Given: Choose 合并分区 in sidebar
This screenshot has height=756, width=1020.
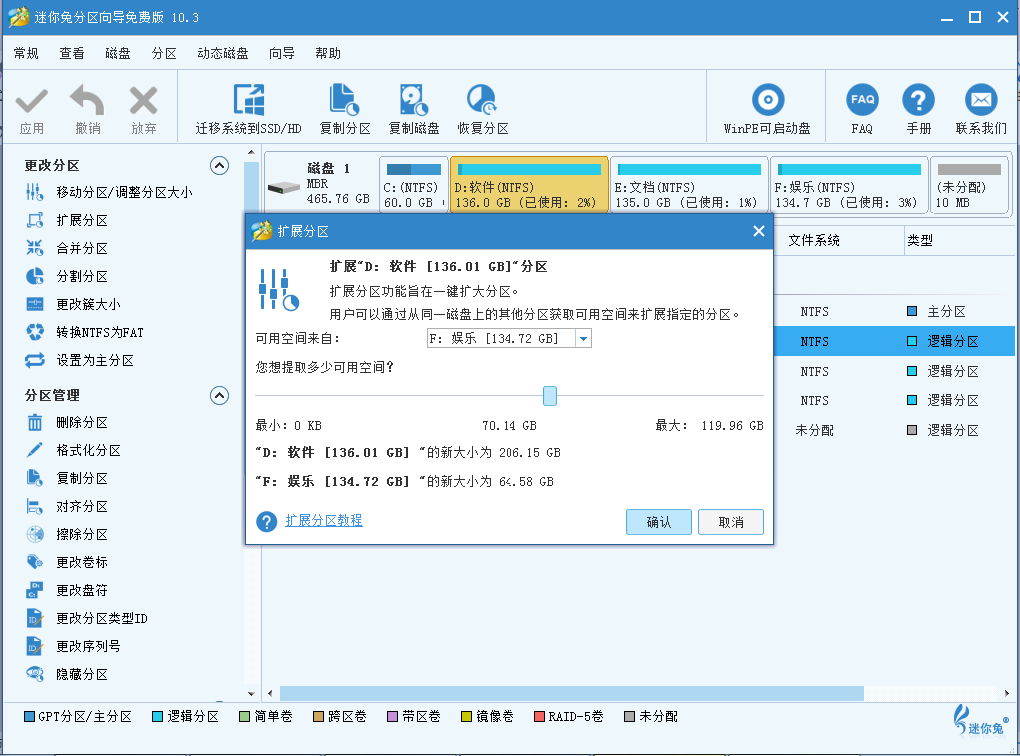Looking at the screenshot, I should pyautogui.click(x=66, y=248).
